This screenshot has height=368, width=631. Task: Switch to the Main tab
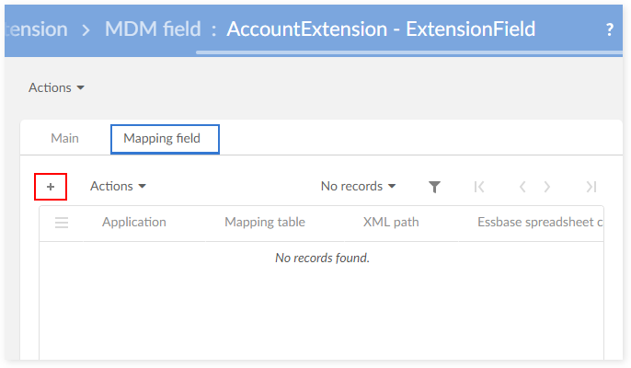tap(64, 138)
